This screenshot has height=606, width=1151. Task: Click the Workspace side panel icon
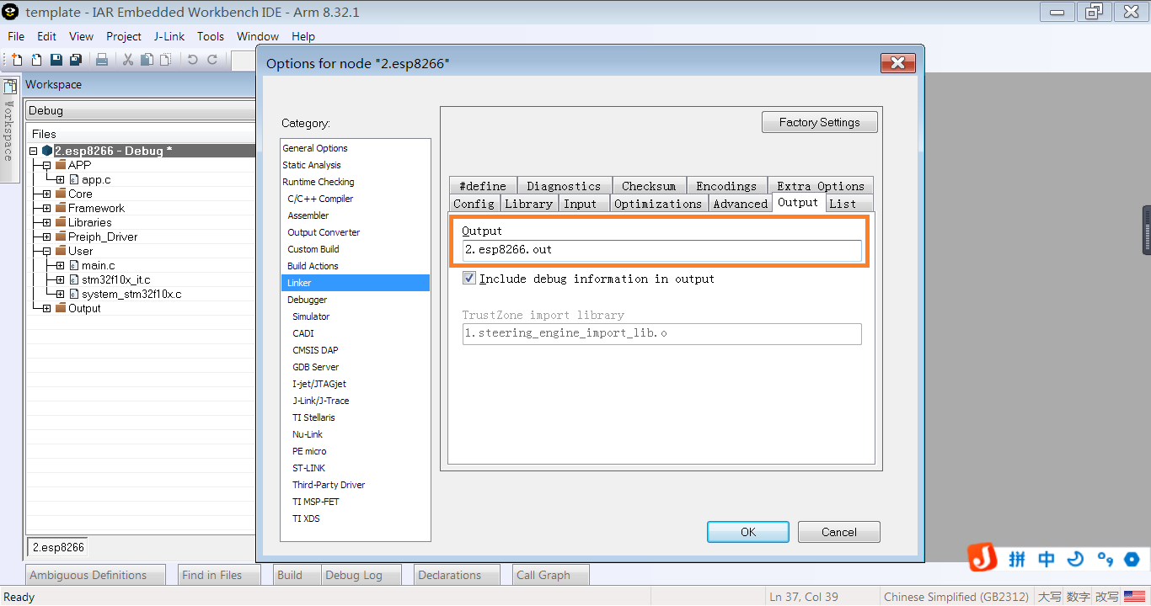click(10, 87)
